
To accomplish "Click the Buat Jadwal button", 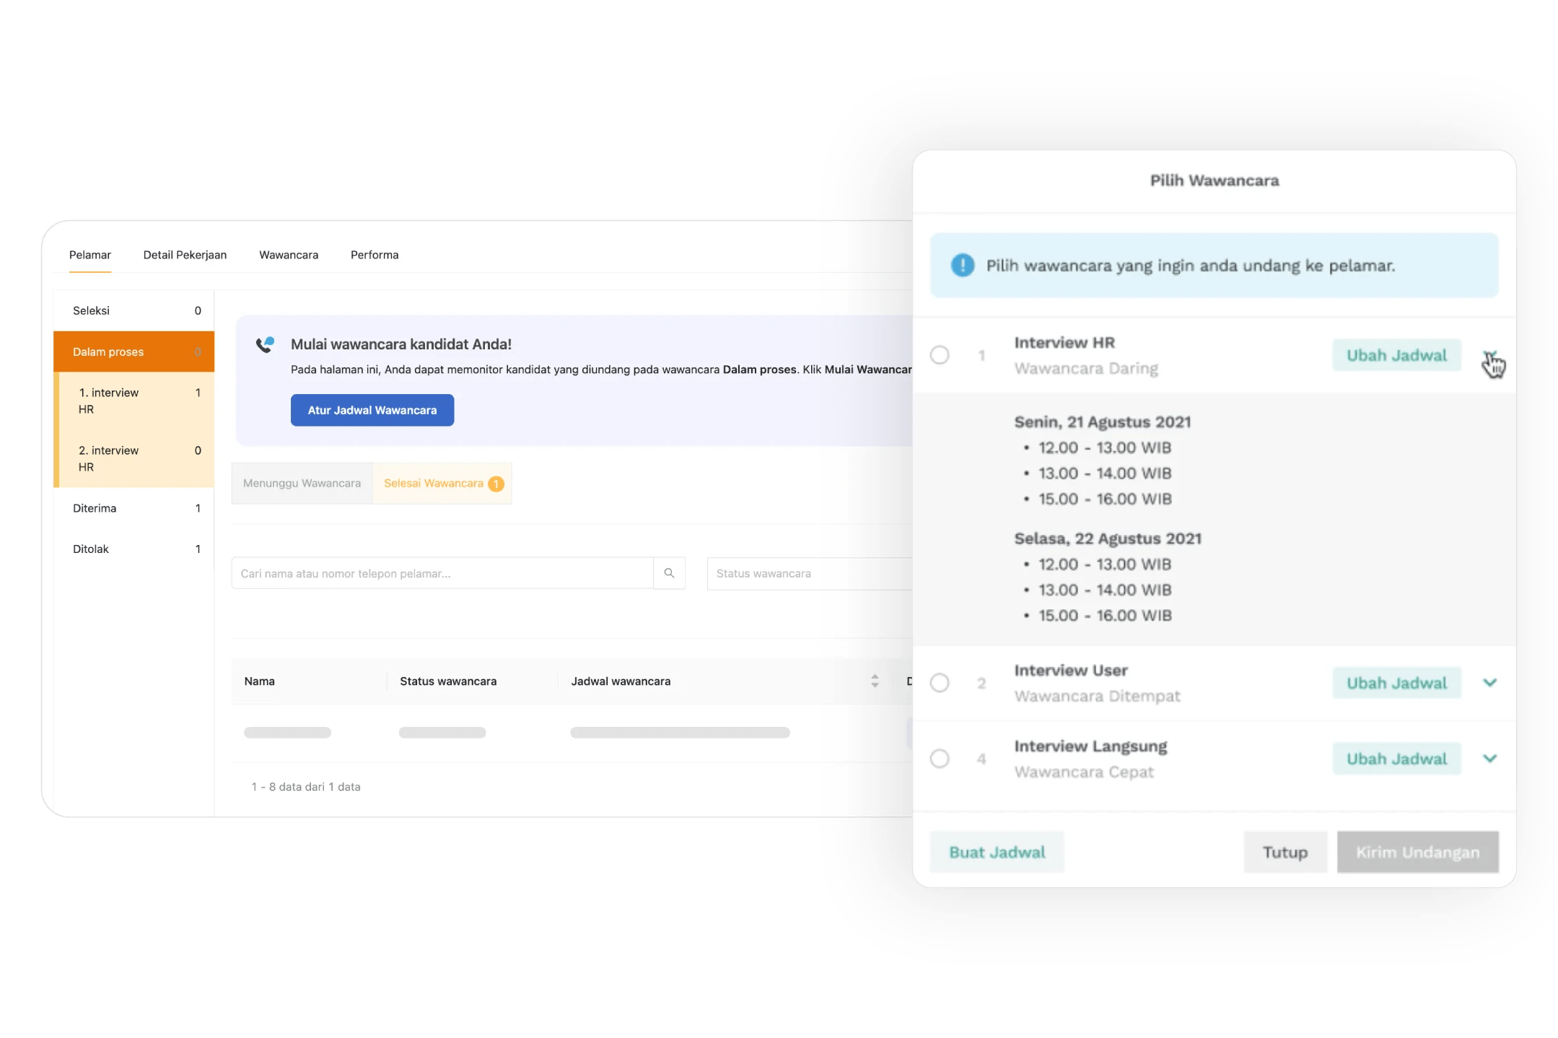I will 997,852.
